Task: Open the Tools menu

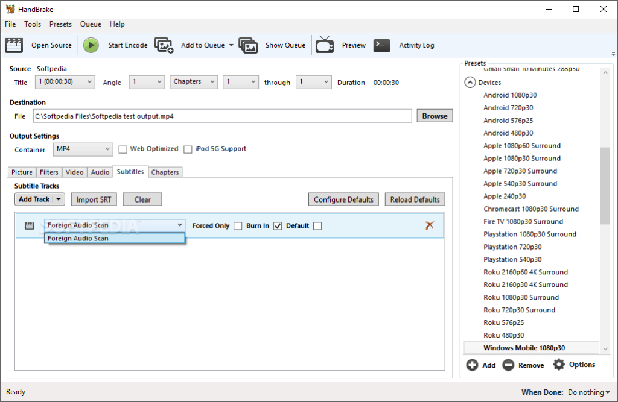Action: click(33, 24)
